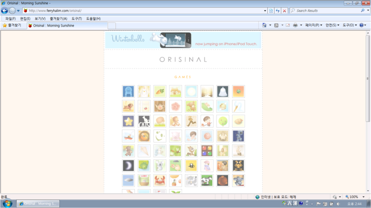Click the CATS game thumbnail

click(x=144, y=121)
